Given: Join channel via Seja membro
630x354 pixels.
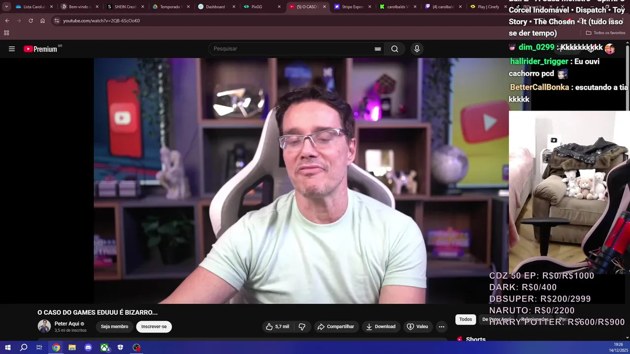Looking at the screenshot, I should [114, 326].
